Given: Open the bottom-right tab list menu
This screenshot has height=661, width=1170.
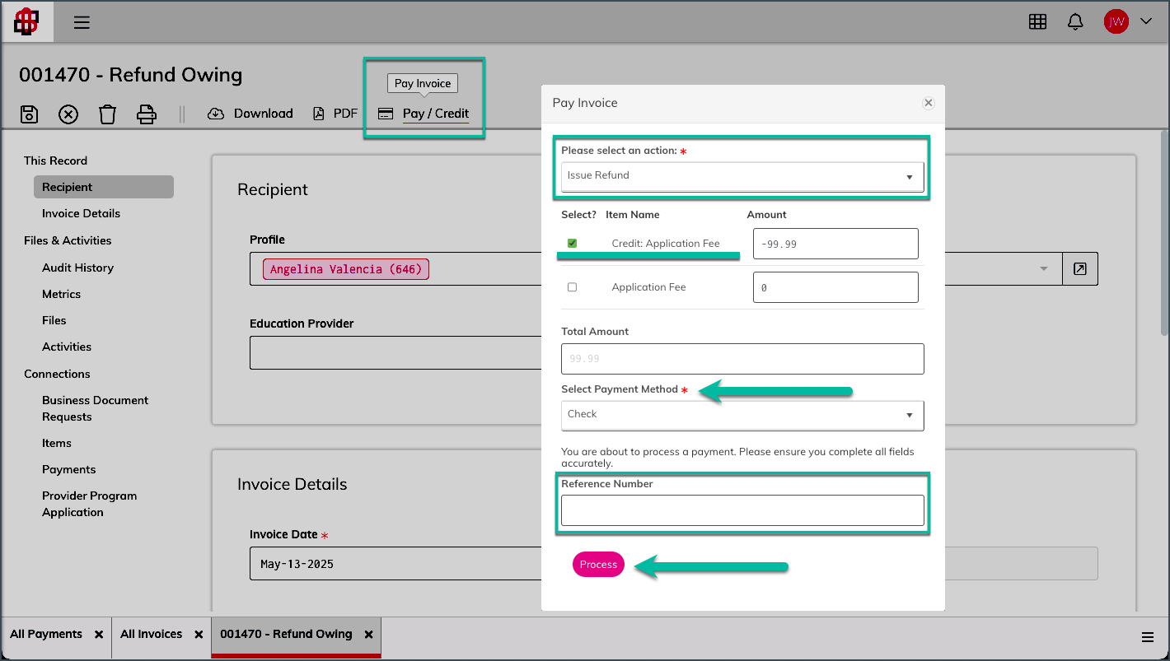Looking at the screenshot, I should pyautogui.click(x=1147, y=637).
